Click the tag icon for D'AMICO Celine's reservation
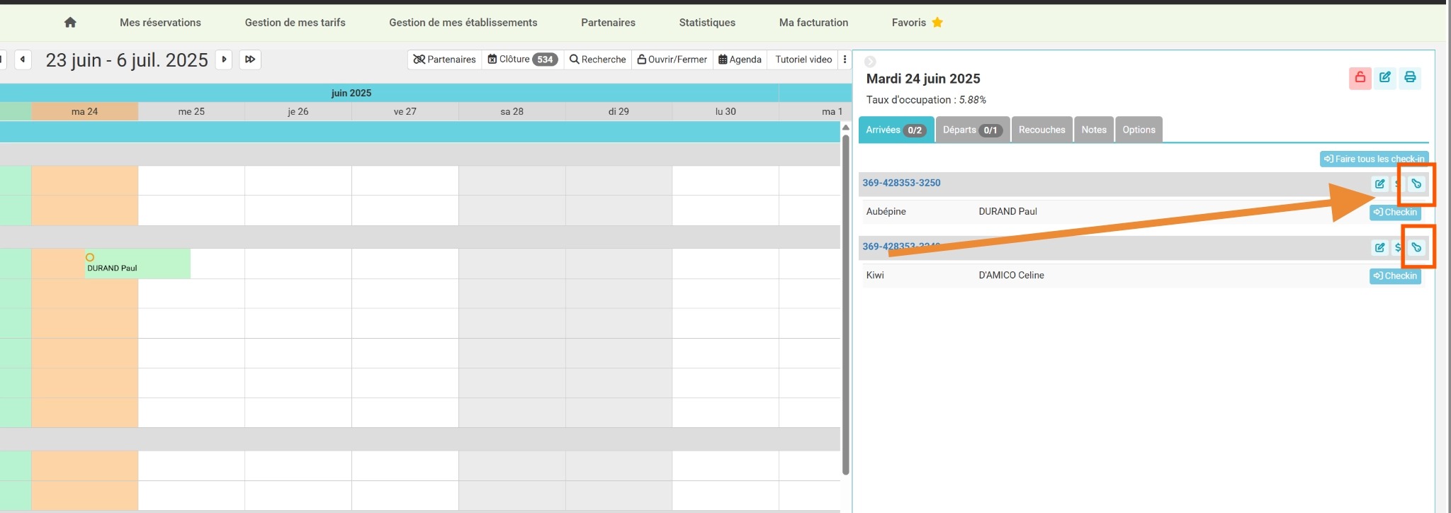This screenshot has width=1451, height=513. coord(1416,248)
